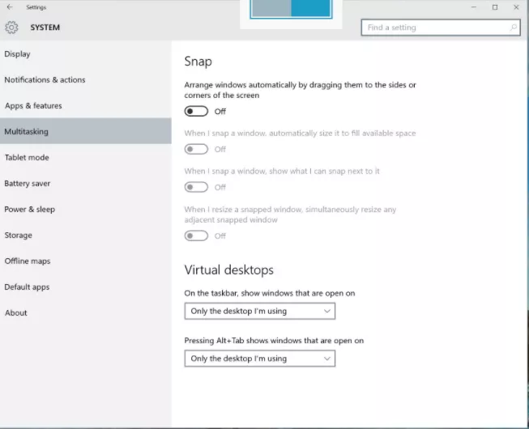The image size is (529, 429).
Task: Click the Snap section heading
Action: click(198, 62)
